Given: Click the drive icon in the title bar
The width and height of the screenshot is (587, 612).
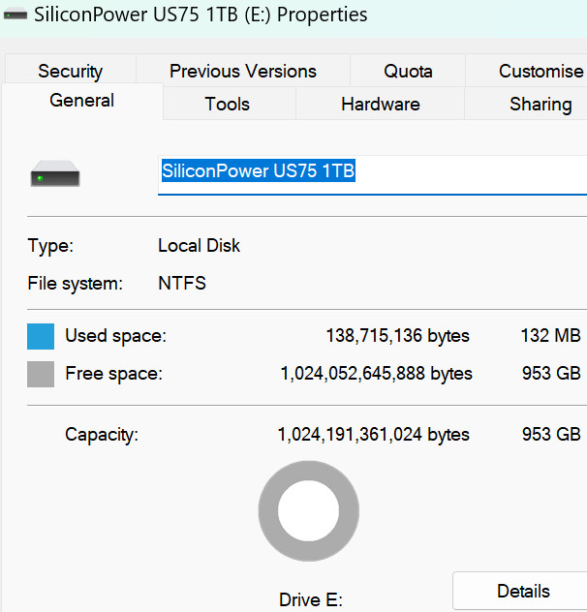Looking at the screenshot, I should point(16,15).
